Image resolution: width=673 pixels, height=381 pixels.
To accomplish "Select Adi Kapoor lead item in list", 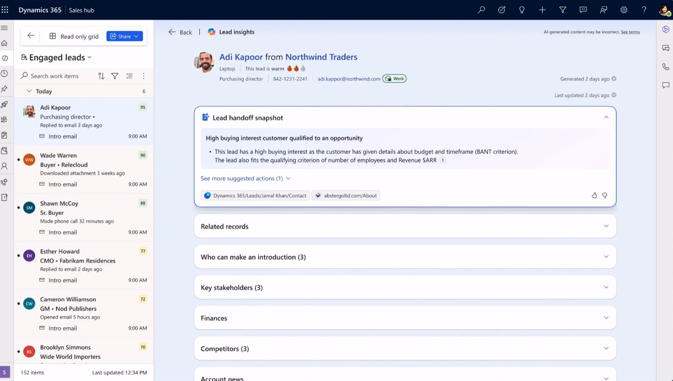I will tap(84, 122).
